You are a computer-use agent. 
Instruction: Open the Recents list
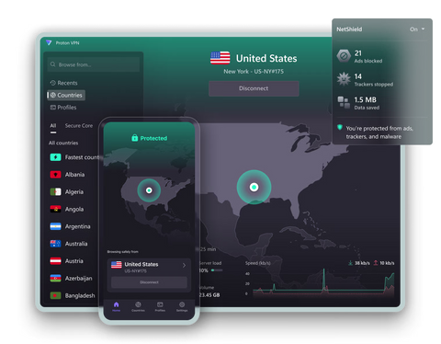(63, 83)
